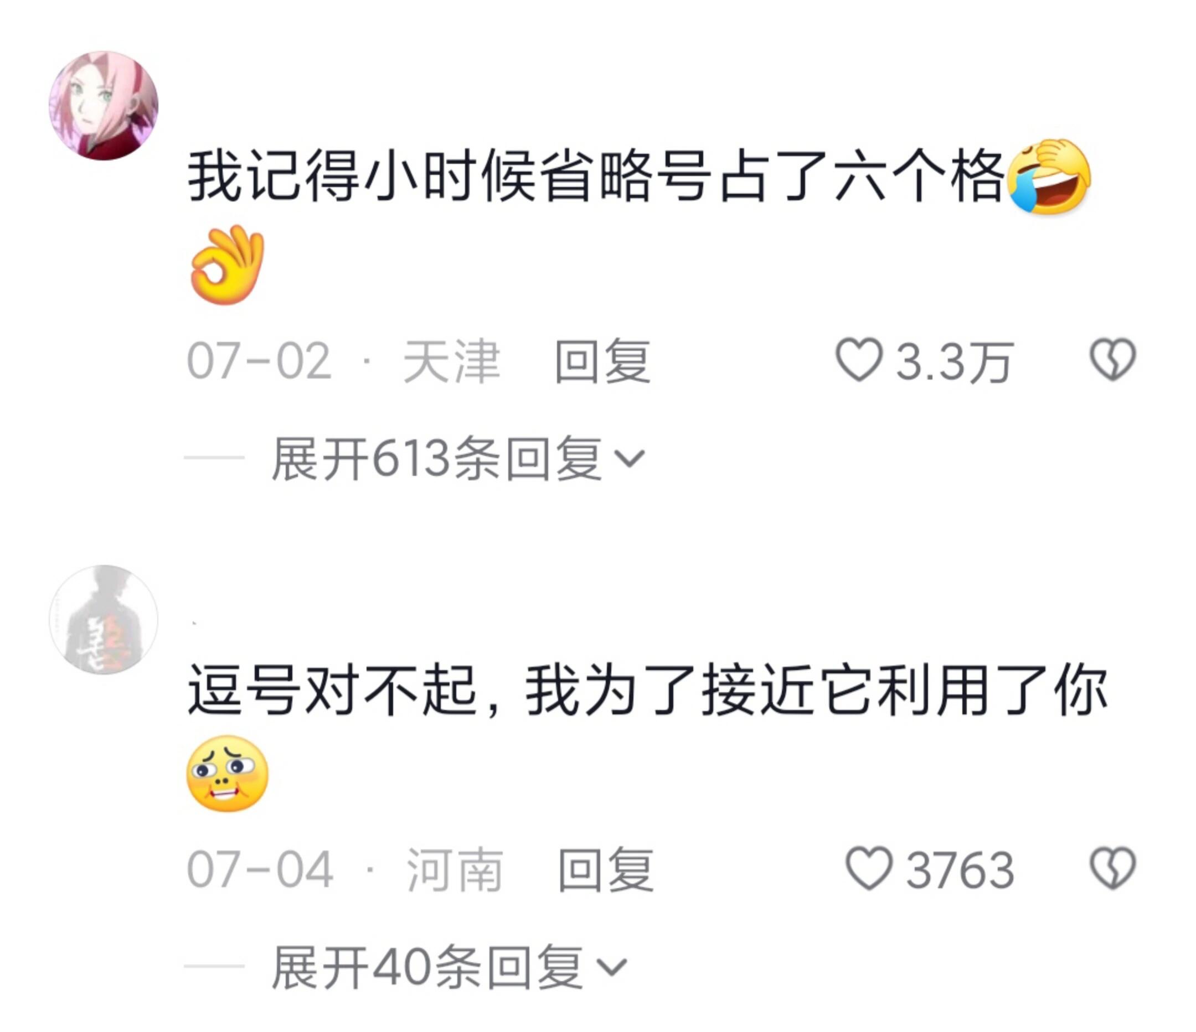Select the comment text 逗号对不起，我为了接近它利用了你
1196x1032 pixels.
tap(647, 690)
